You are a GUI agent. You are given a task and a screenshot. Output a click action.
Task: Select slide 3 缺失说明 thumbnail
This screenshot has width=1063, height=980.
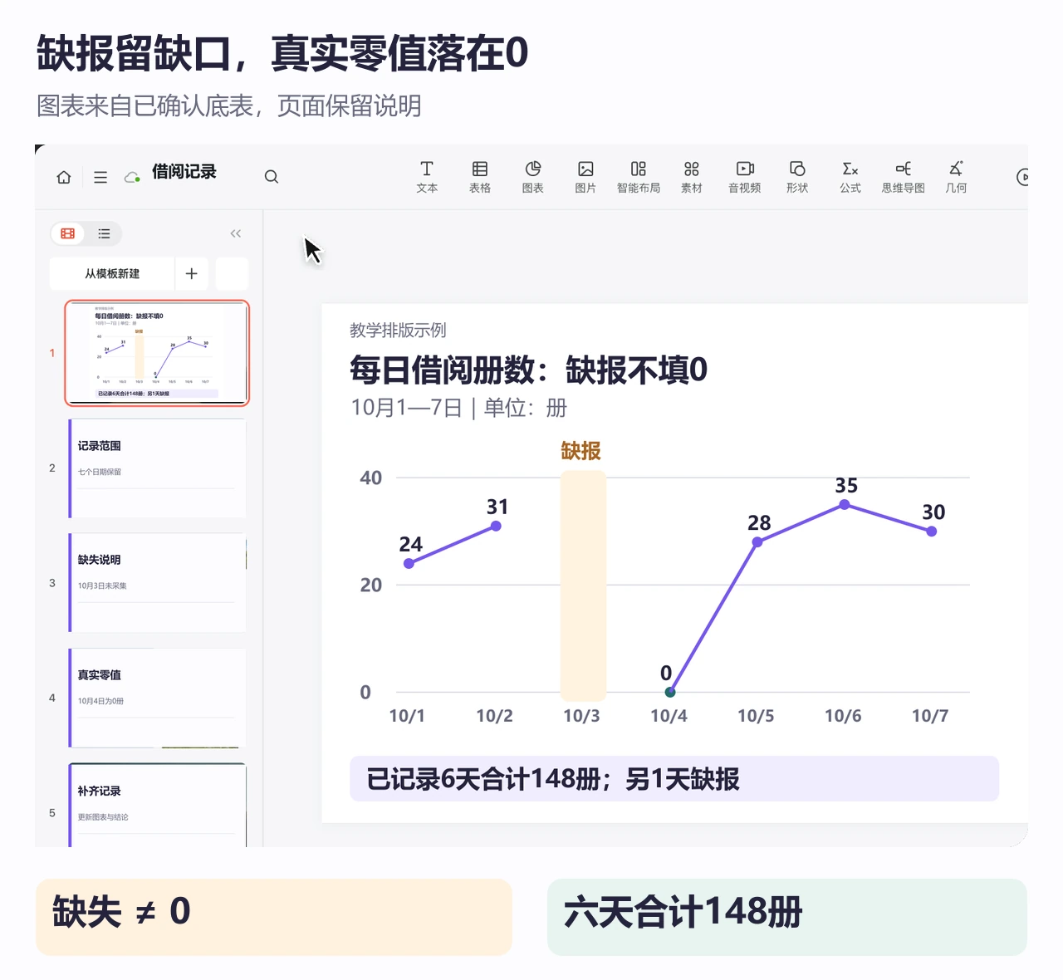click(x=157, y=583)
